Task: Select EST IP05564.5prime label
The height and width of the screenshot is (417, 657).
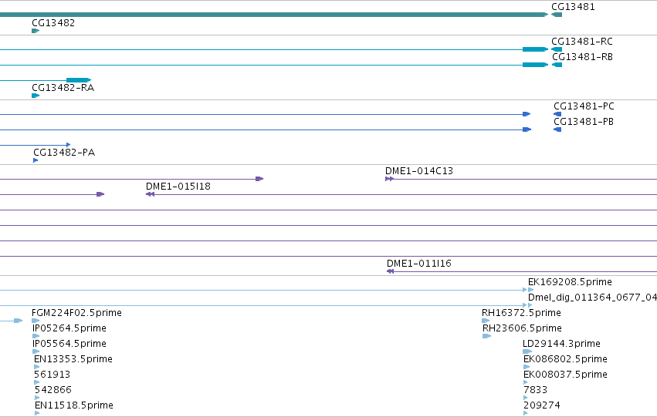Action: [x=69, y=344]
